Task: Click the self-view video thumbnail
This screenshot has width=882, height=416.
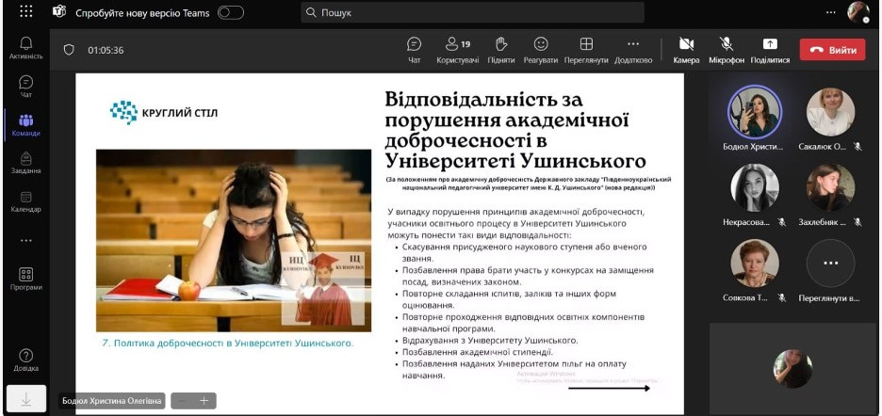Action: [x=792, y=368]
